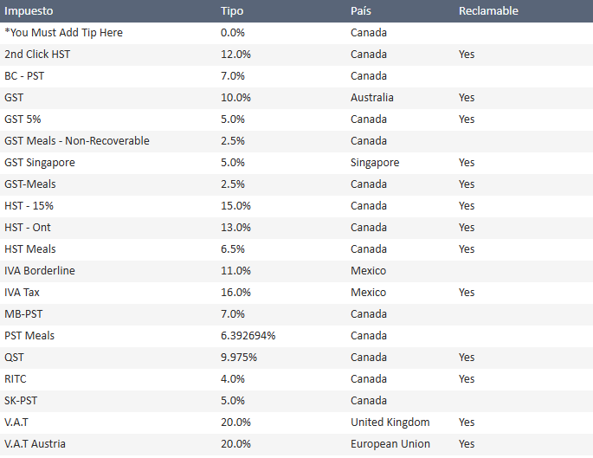Click the Reclamable column header
Viewport: 593px width, 458px height.
pyautogui.click(x=488, y=11)
